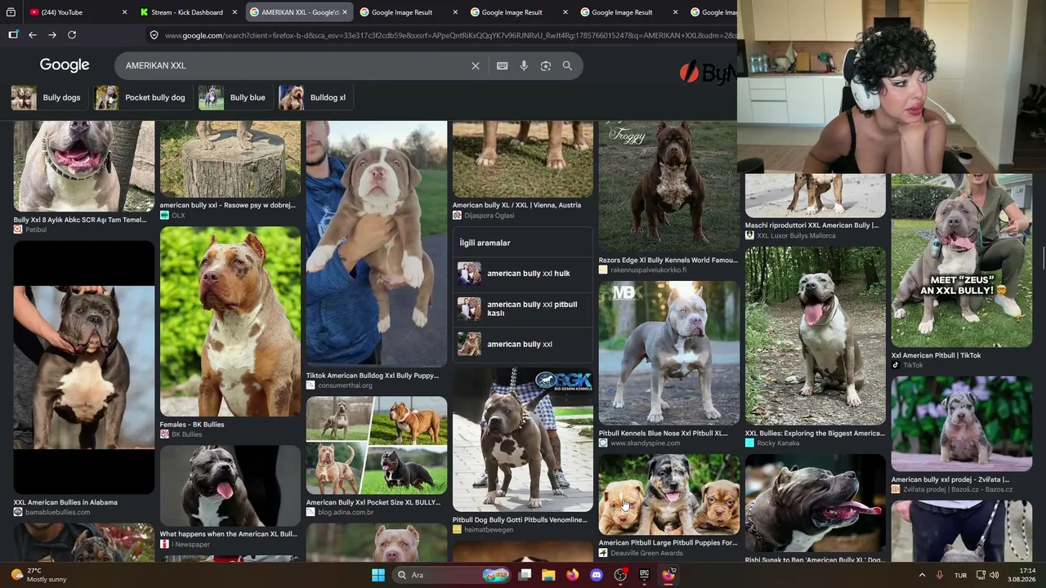Start voice search with the microphone icon

(524, 66)
